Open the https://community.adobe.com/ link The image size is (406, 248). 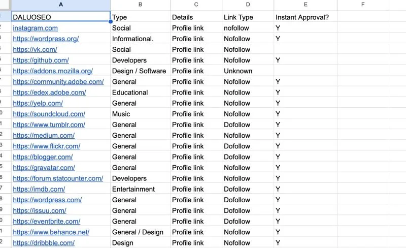58,82
